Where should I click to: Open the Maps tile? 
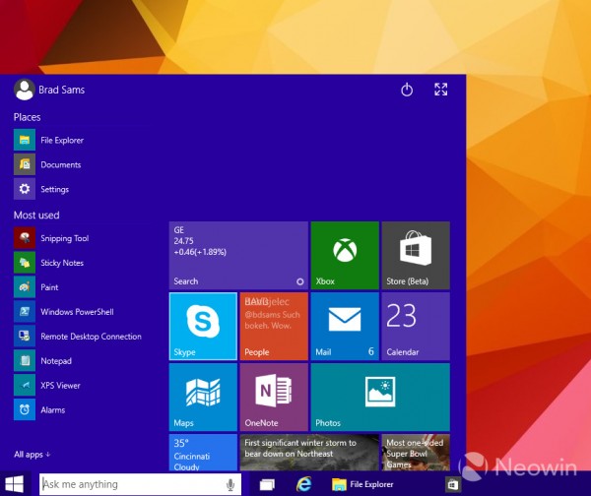coord(203,397)
